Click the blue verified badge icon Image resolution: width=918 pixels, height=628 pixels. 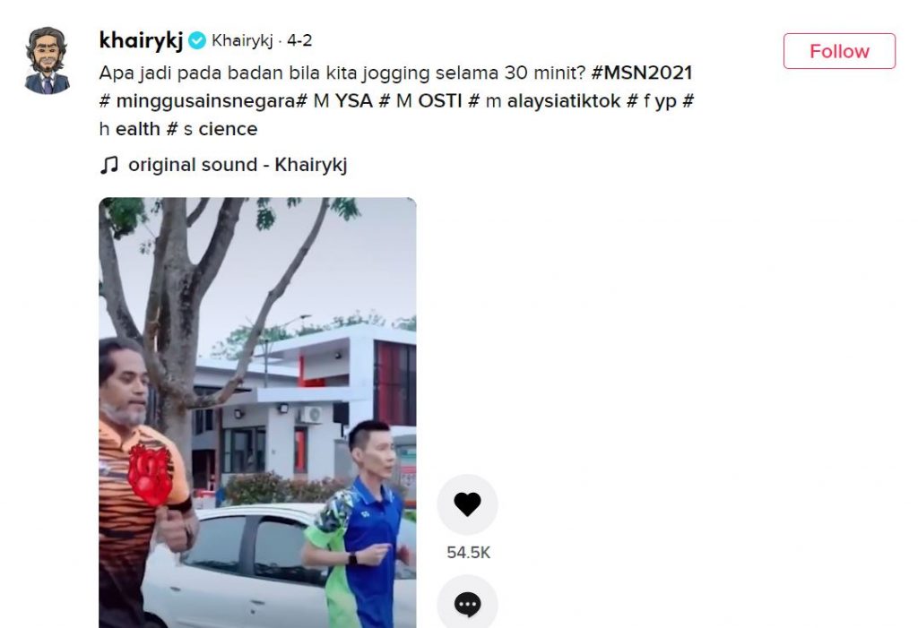point(197,40)
